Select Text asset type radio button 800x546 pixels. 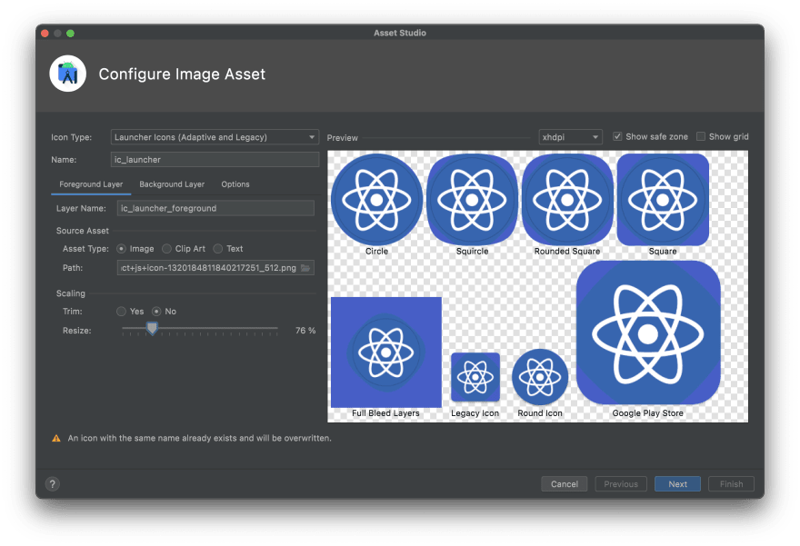click(x=218, y=249)
